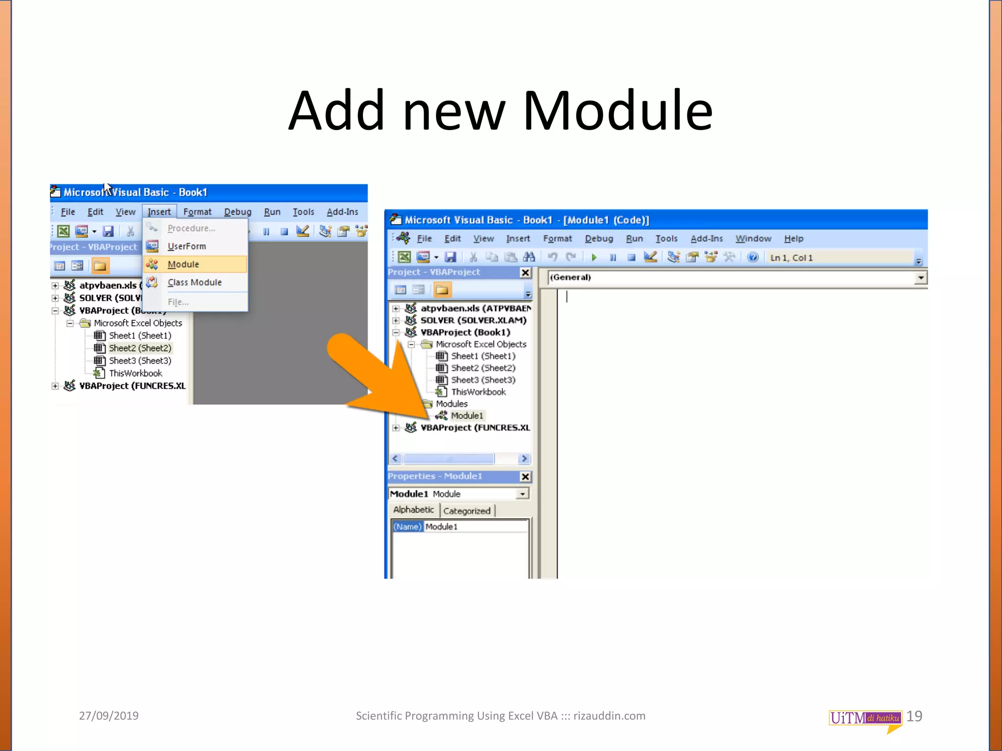The width and height of the screenshot is (1002, 751).
Task: Select Module from the Insert menu
Action: (x=195, y=265)
